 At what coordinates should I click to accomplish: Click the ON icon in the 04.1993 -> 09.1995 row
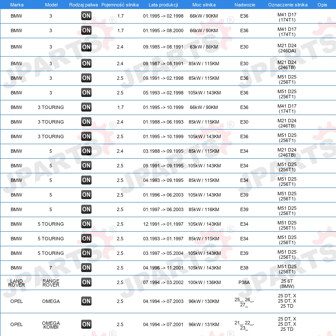coord(86,180)
